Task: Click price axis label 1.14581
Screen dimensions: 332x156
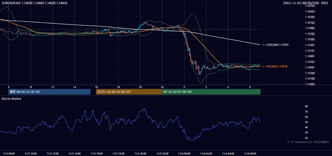Action: click(310, 67)
